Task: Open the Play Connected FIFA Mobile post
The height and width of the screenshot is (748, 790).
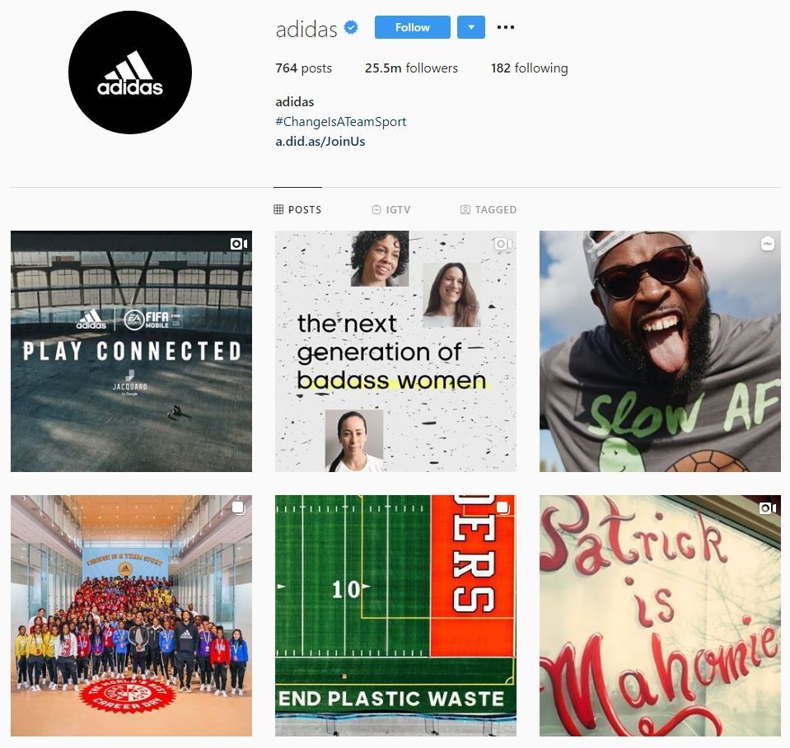Action: tap(131, 352)
